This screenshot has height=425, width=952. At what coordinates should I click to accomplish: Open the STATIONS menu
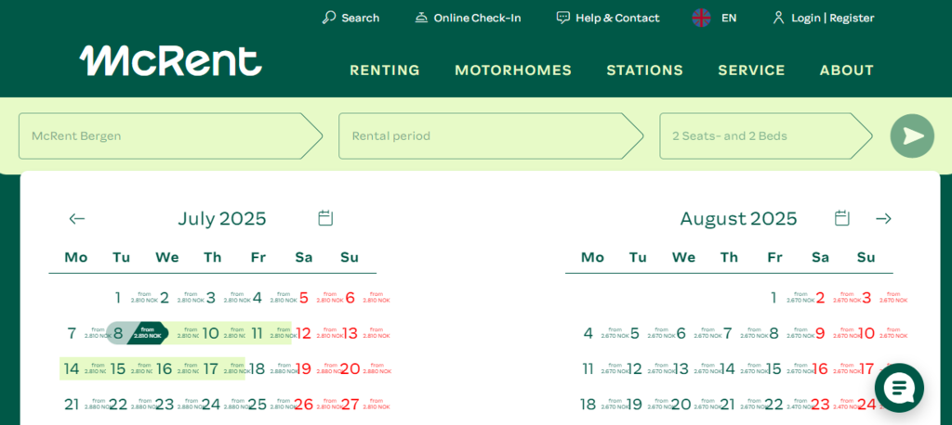[644, 71]
